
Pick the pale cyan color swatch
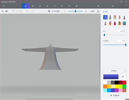[105, 90]
